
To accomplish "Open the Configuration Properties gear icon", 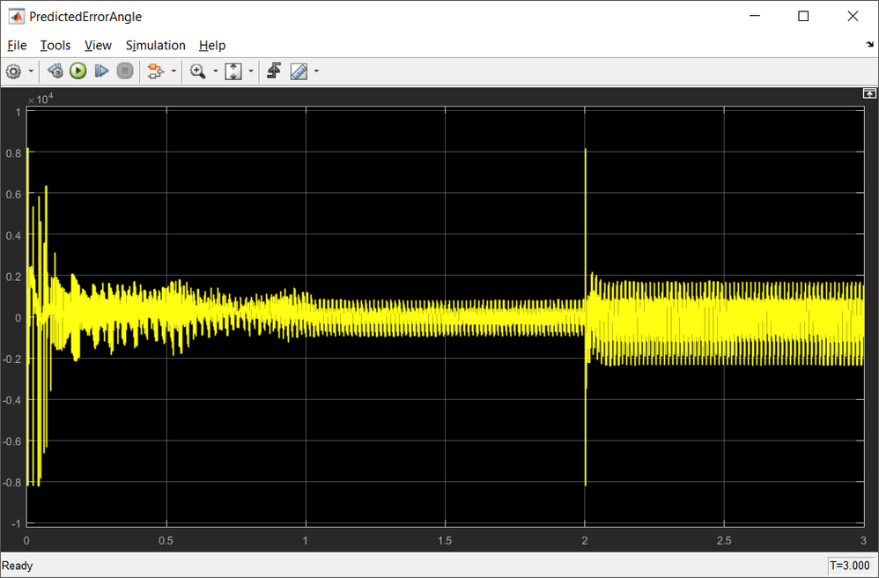I will [x=13, y=71].
